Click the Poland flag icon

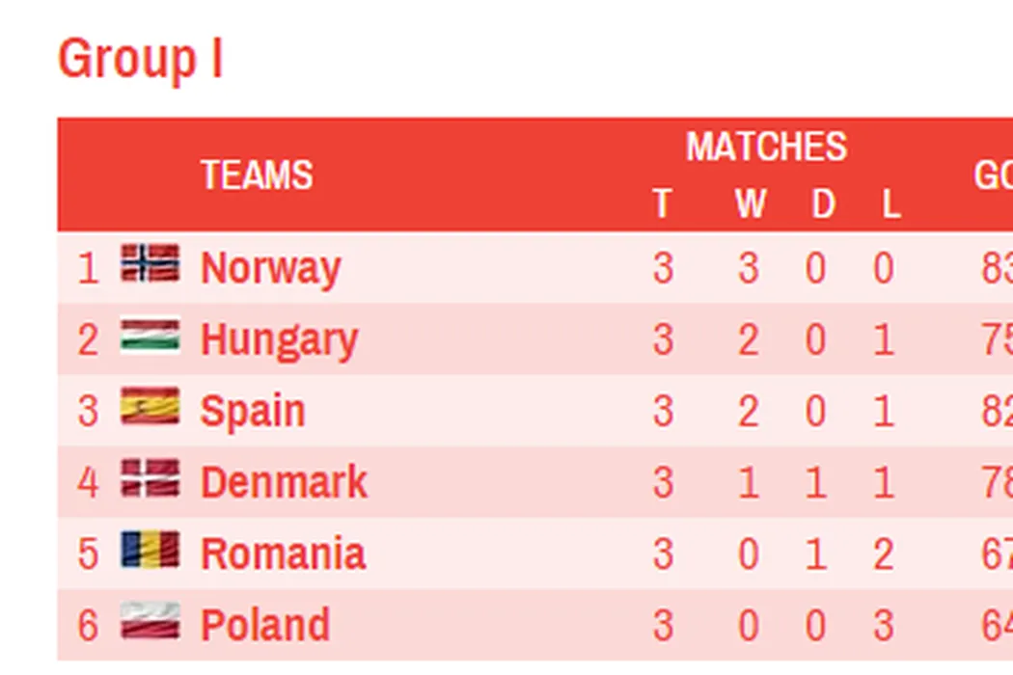click(150, 621)
